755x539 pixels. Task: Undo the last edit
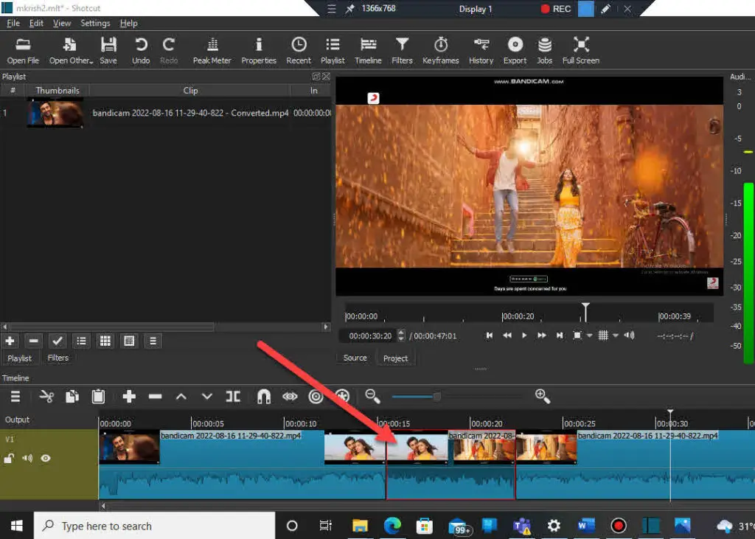pyautogui.click(x=141, y=51)
